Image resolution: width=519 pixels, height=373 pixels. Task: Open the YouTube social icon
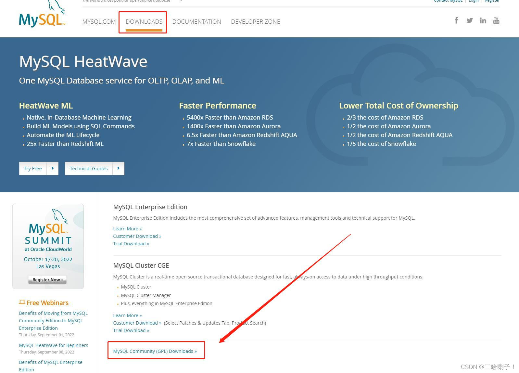[x=496, y=20]
